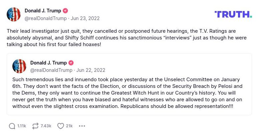Click the 21k likes count
The image size is (259, 136).
pos(69,126)
